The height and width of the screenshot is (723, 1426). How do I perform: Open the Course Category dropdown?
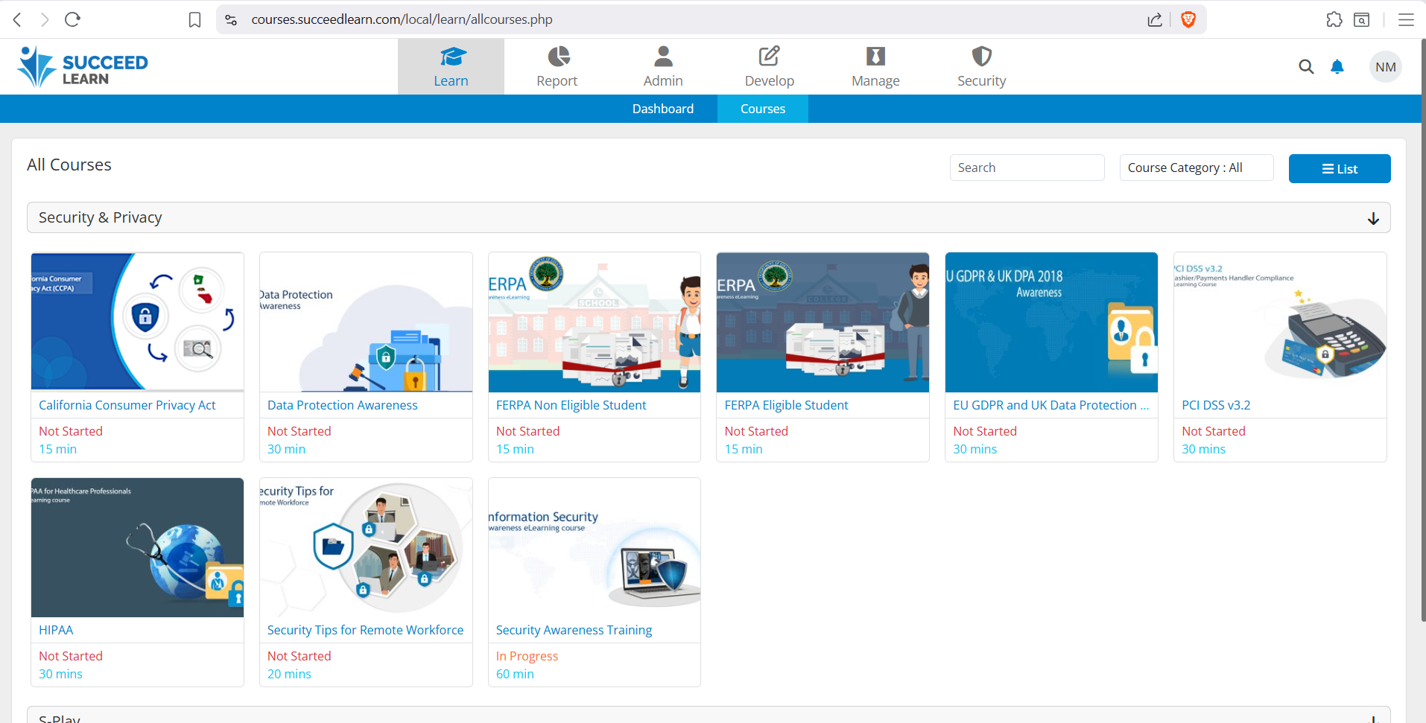(x=1197, y=168)
